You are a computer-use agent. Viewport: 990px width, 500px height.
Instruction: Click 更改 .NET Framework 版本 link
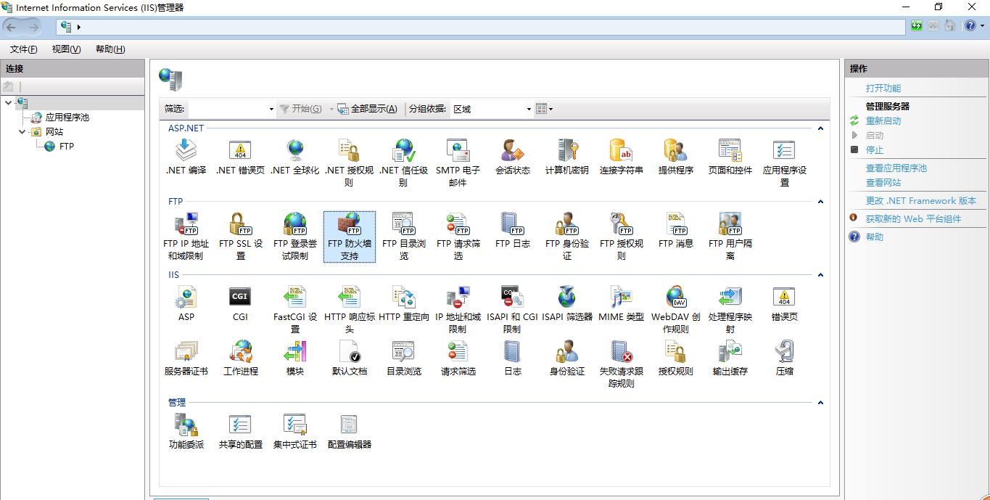click(x=921, y=200)
